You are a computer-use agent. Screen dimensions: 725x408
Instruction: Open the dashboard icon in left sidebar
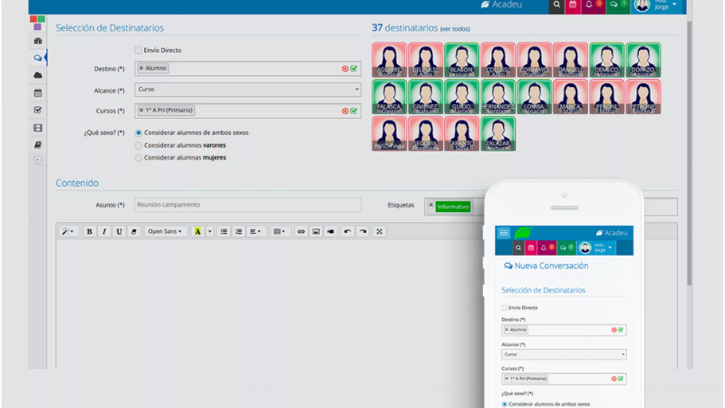38,41
